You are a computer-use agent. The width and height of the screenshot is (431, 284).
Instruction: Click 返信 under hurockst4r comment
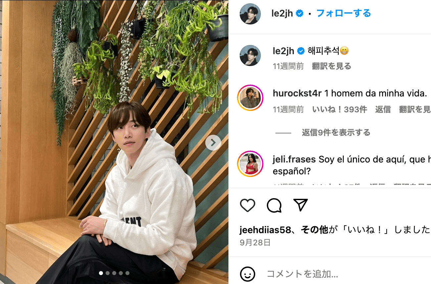pos(383,110)
